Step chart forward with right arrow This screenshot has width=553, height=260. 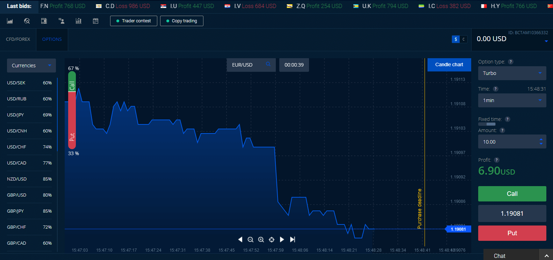tap(282, 239)
